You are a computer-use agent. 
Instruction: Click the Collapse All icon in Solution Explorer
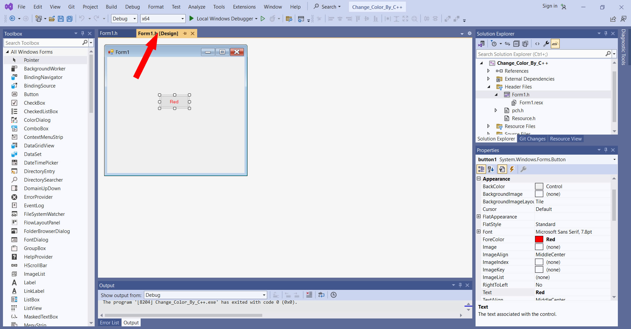click(516, 44)
